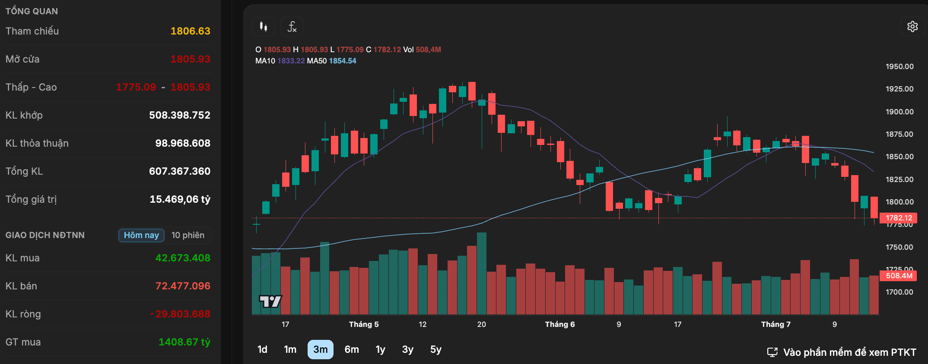928x364 pixels.
Task: Switch chart to 3y range
Action: click(x=408, y=349)
